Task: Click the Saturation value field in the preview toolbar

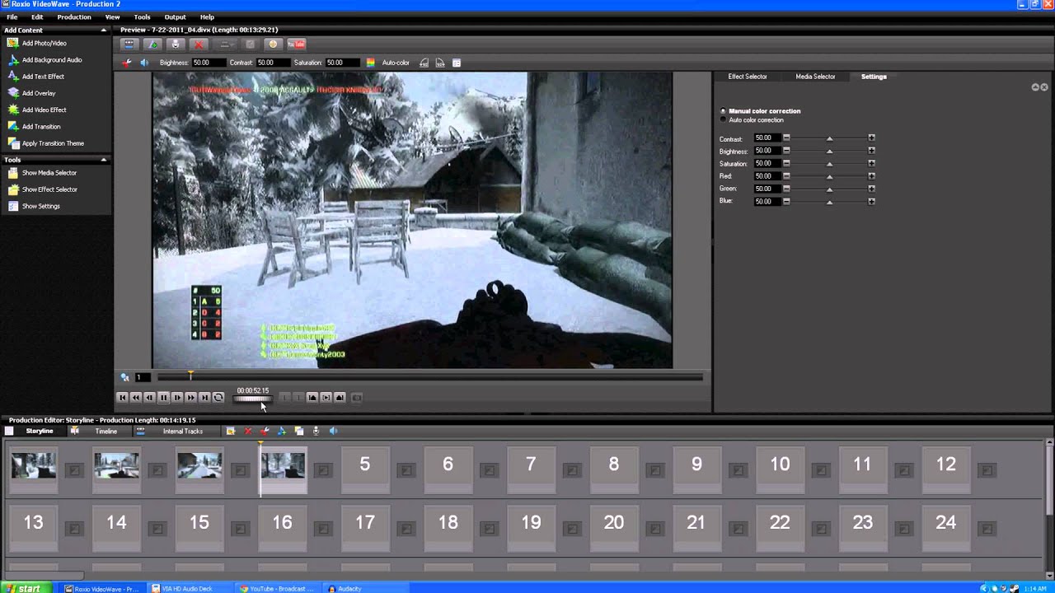Action: click(343, 63)
